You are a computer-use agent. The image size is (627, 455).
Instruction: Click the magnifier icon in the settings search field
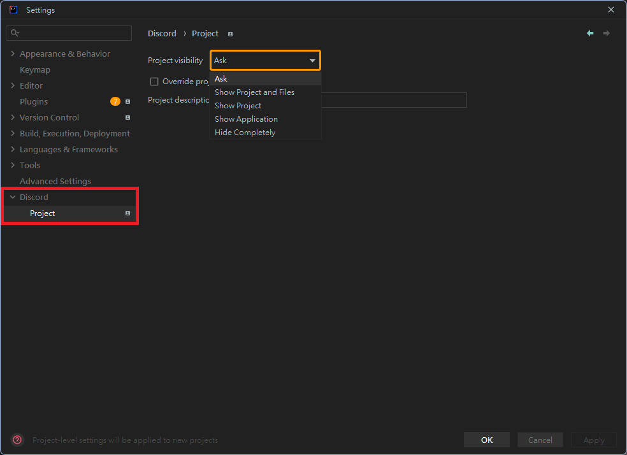pyautogui.click(x=14, y=32)
